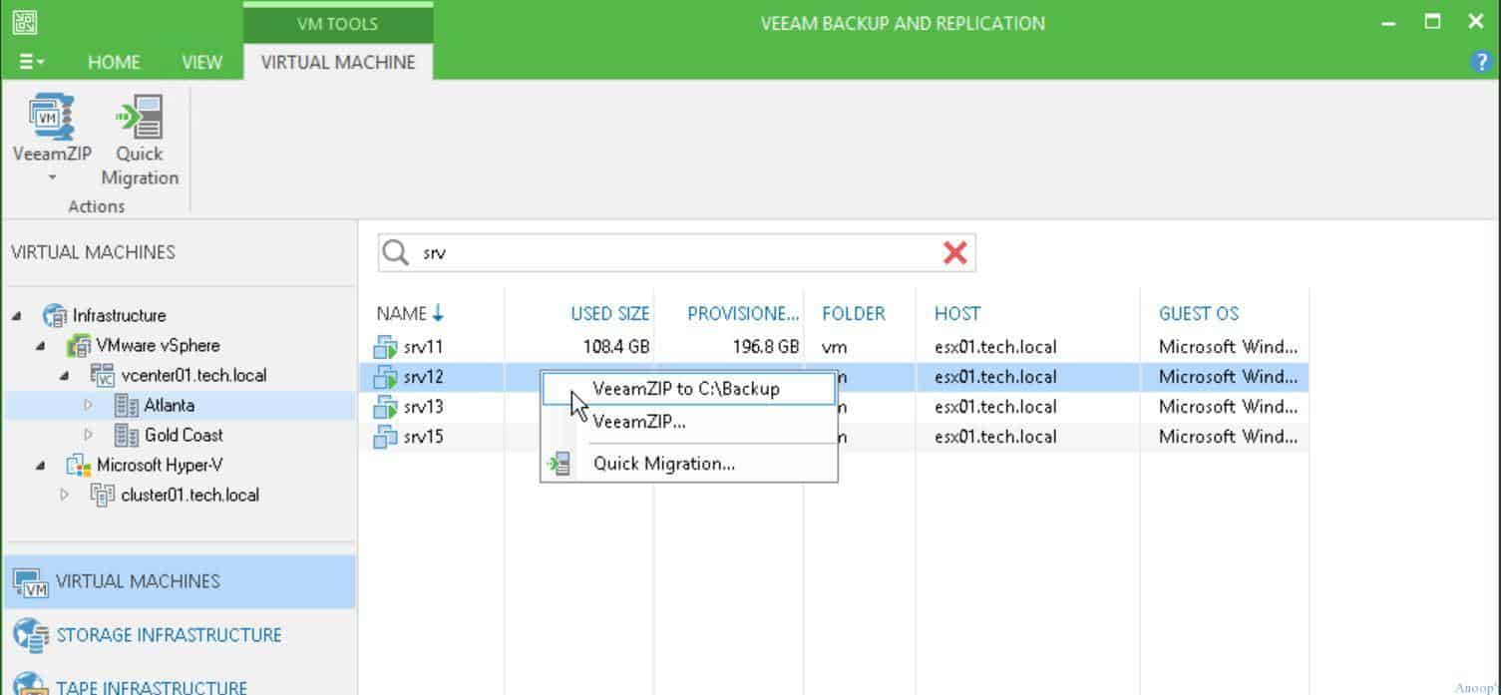Click the Atlanta datacenter icon
The height and width of the screenshot is (695, 1501).
127,406
